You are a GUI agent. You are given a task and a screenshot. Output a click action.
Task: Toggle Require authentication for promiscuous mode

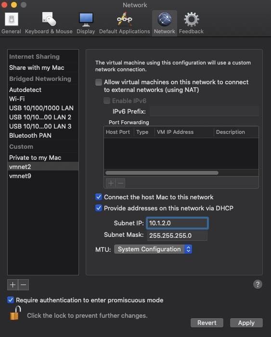click(11, 300)
